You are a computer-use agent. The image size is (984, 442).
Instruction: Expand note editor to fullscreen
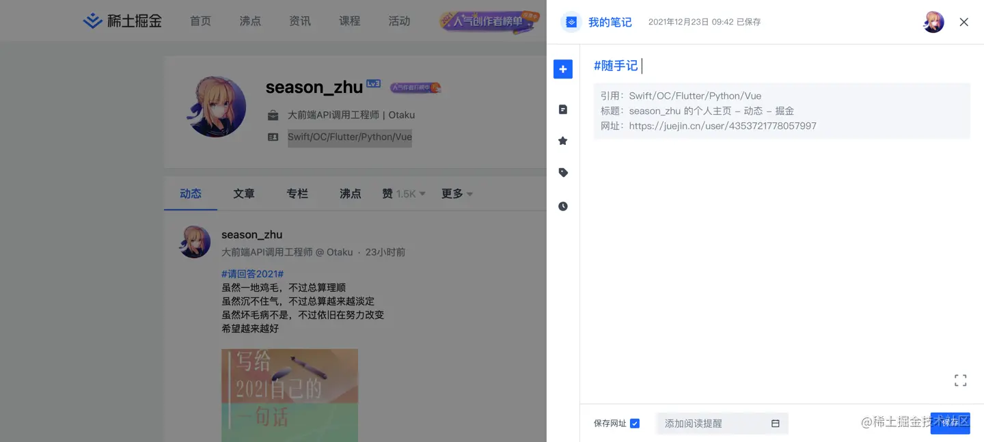point(961,381)
